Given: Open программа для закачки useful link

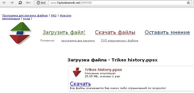Looking at the screenshot, I should [78, 41].
